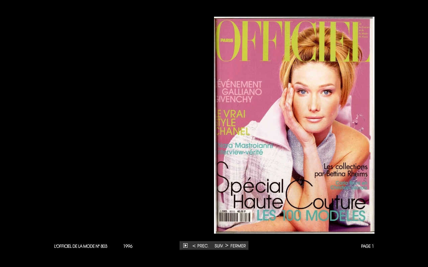Click the 40,00 F price above barcode
Screen dimensions: 428x267
tap(241, 211)
